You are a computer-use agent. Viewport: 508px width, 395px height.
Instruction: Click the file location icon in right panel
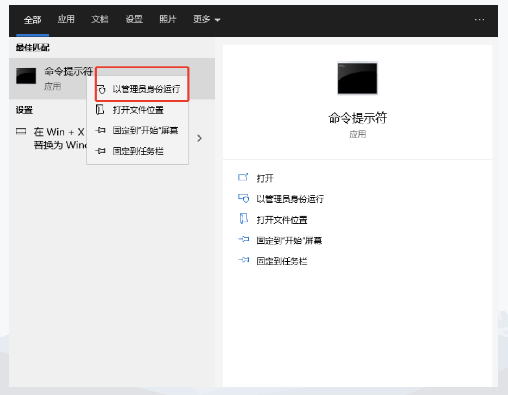[243, 219]
